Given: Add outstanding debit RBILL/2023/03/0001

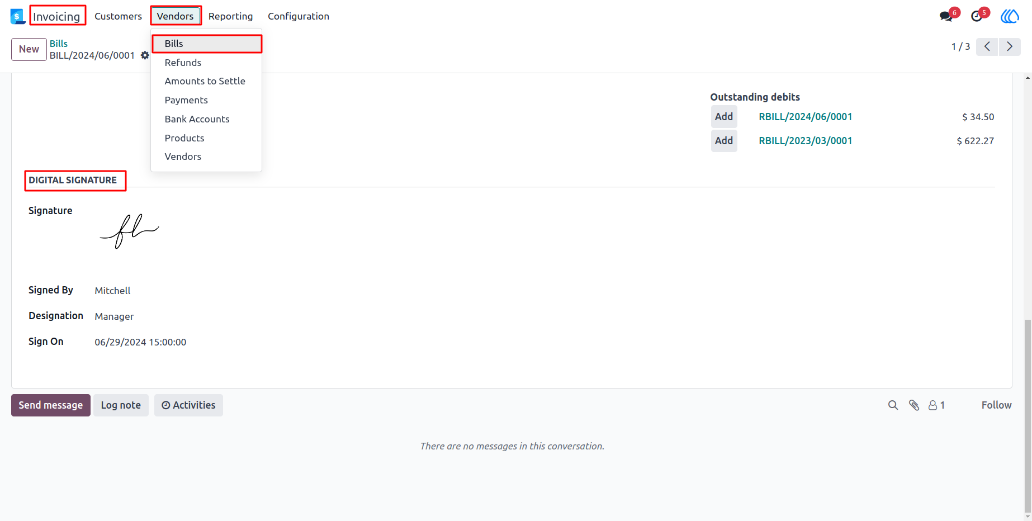Looking at the screenshot, I should [724, 141].
